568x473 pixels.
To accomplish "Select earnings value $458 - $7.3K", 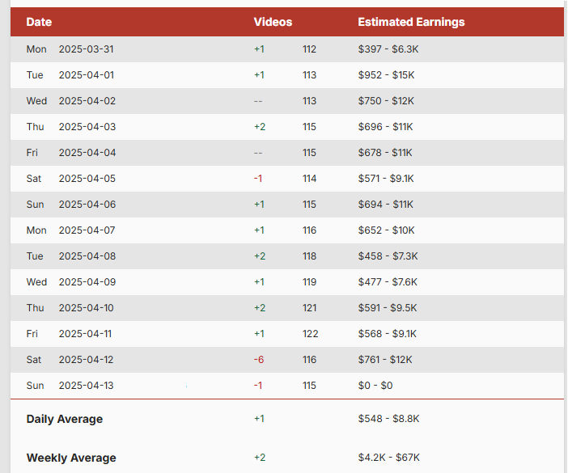I will (x=388, y=256).
